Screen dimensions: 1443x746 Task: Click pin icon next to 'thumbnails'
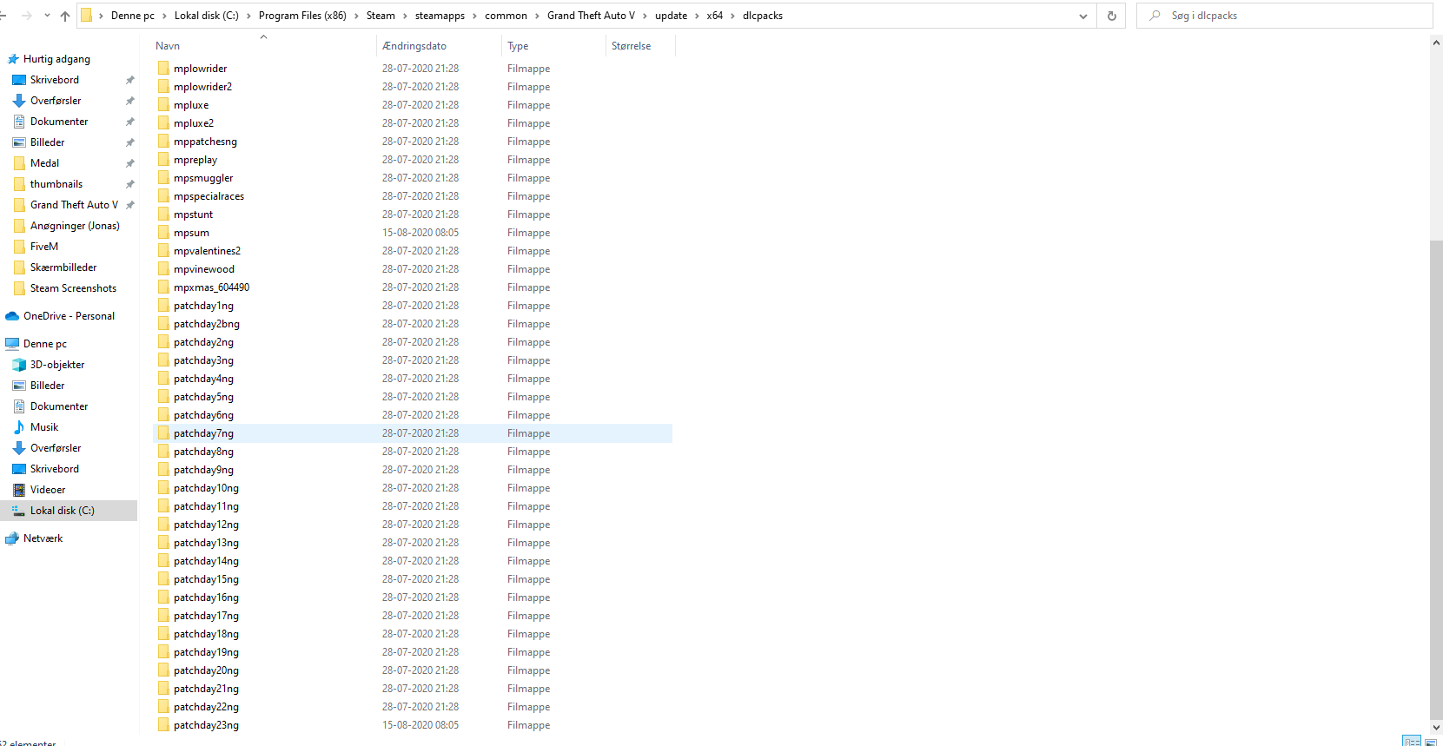[x=130, y=184]
